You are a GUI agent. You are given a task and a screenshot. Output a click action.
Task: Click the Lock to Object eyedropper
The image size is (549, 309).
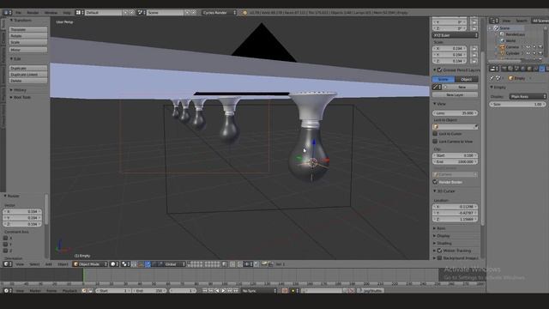476,127
